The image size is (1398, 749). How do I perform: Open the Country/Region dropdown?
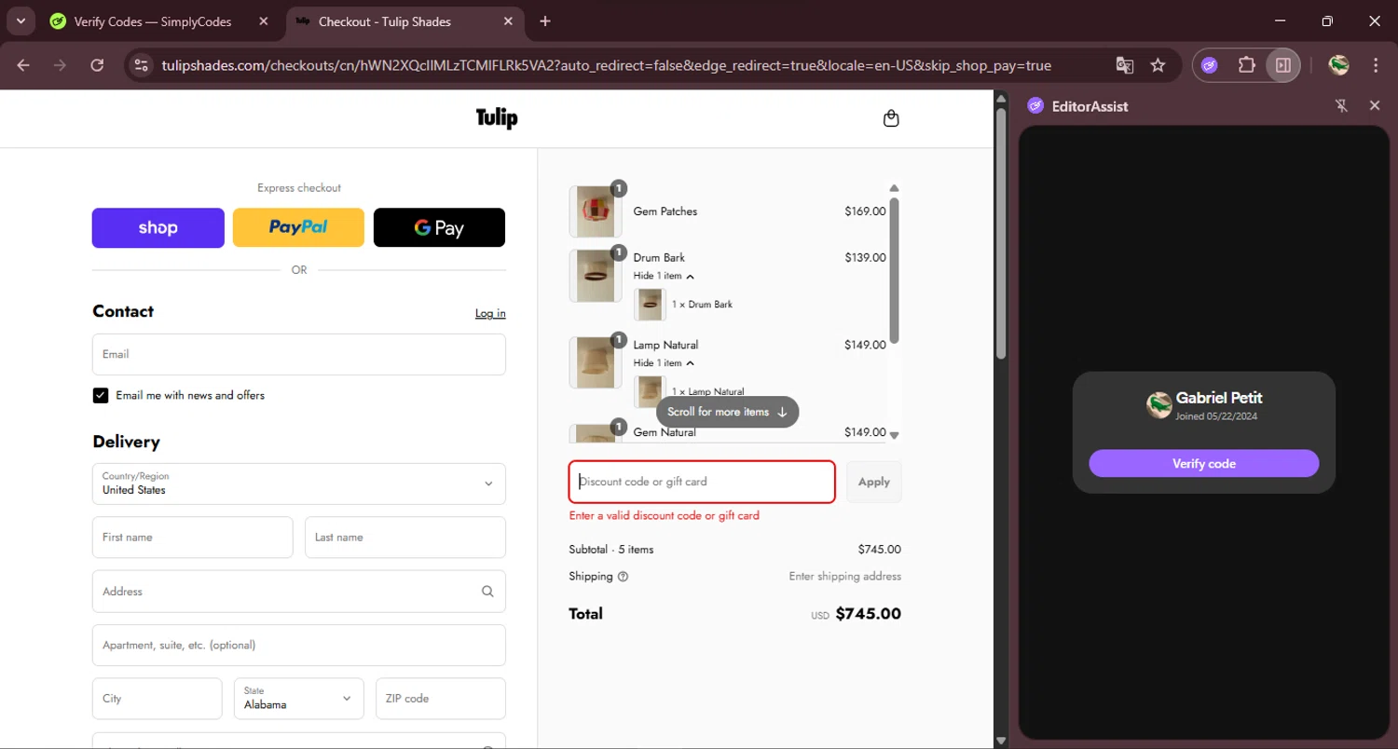point(299,483)
